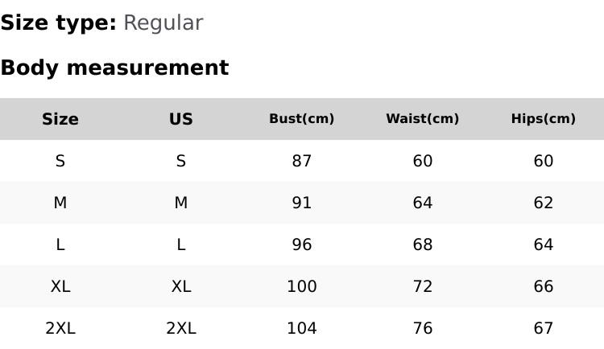Image resolution: width=604 pixels, height=349 pixels.
Task: Click the "Body measurement" heading
Action: click(114, 68)
